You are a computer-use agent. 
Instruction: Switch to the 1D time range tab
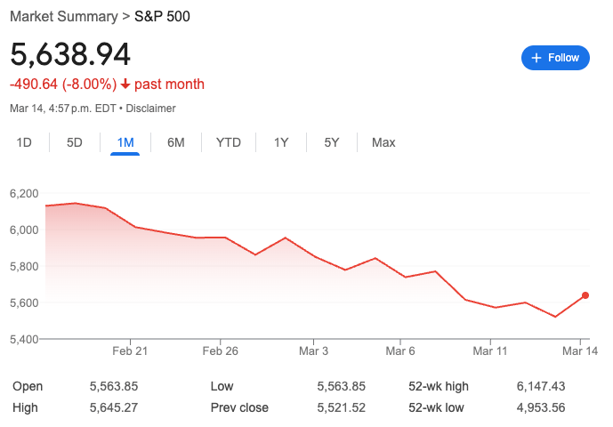click(24, 142)
